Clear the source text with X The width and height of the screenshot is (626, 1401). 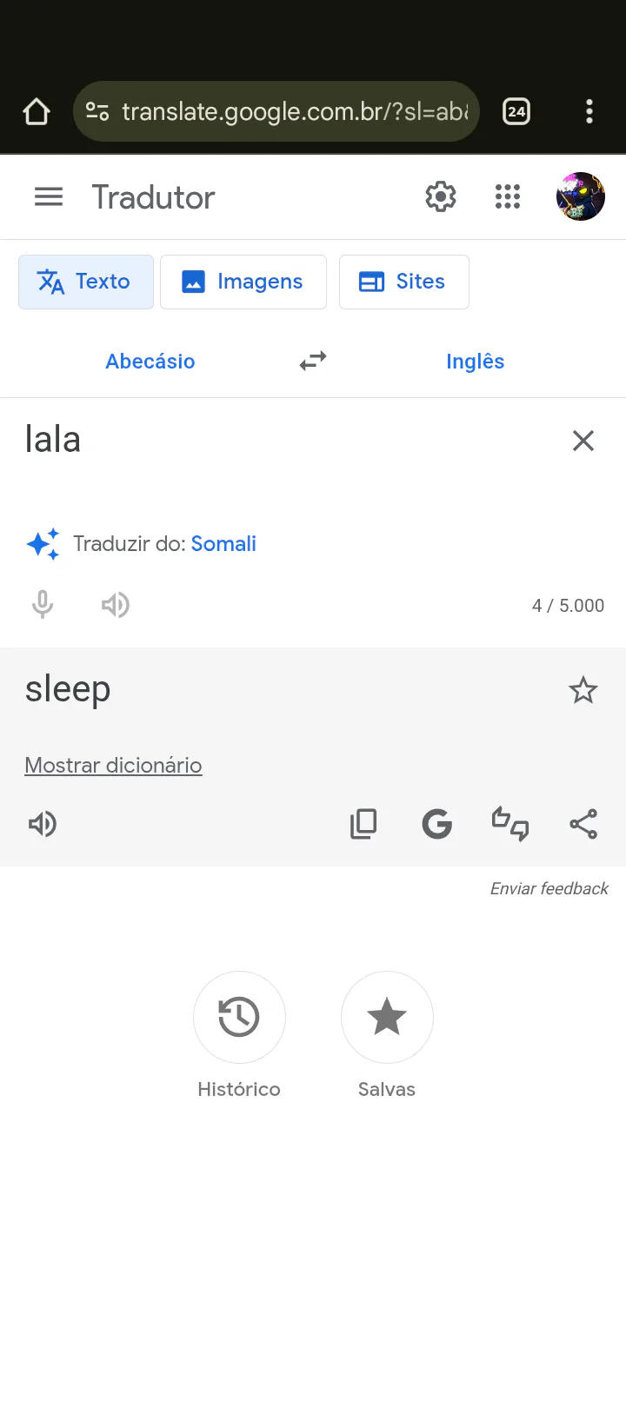coord(583,441)
